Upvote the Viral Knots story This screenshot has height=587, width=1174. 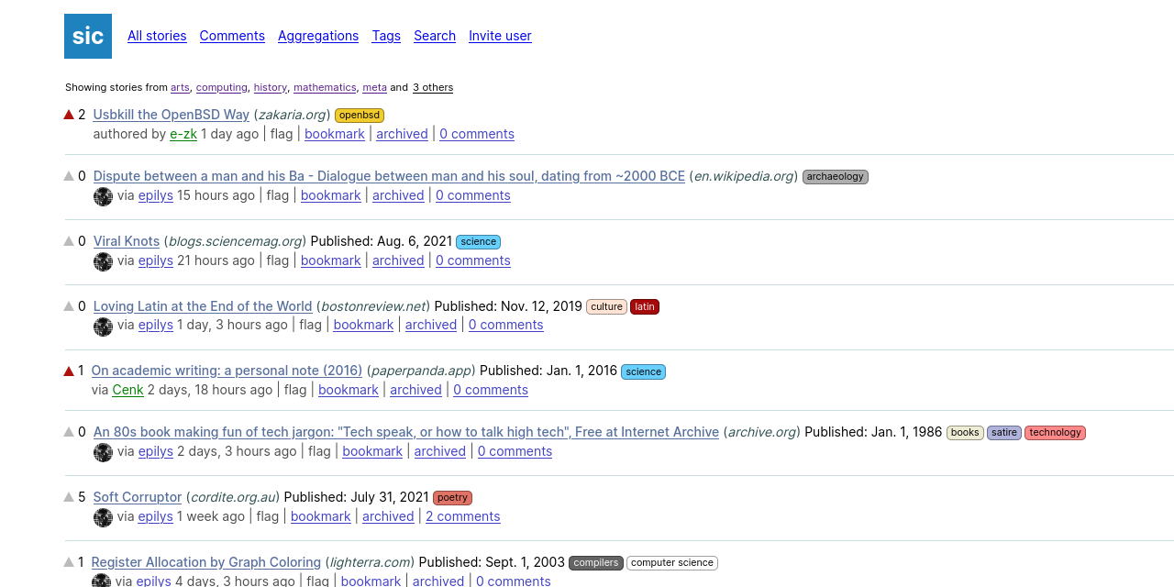69,241
